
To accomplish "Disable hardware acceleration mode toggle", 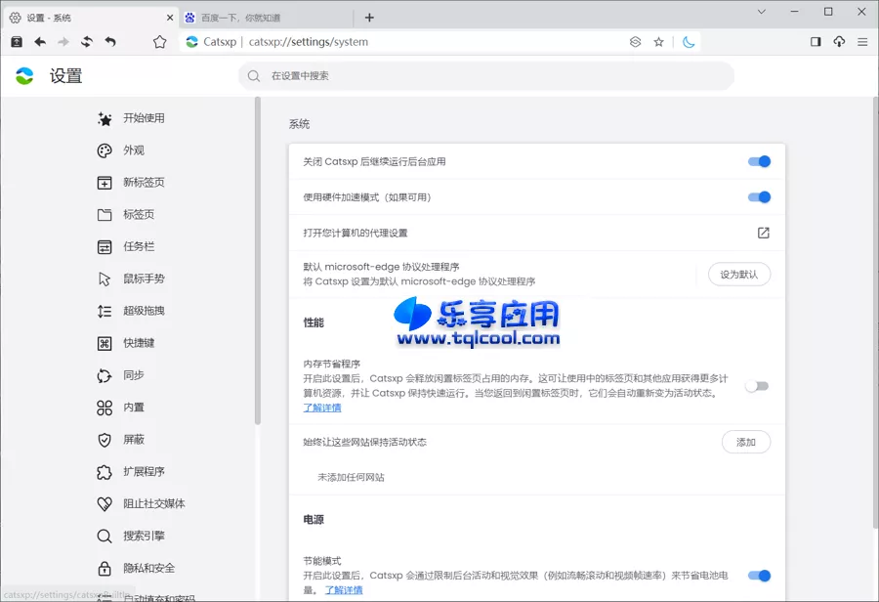I will click(x=759, y=196).
